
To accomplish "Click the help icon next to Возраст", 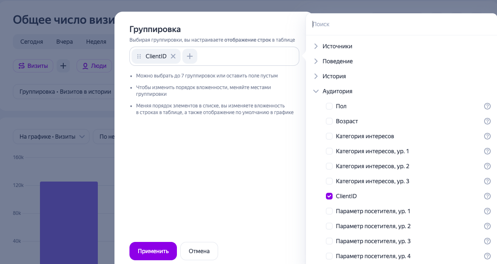I will tap(487, 121).
